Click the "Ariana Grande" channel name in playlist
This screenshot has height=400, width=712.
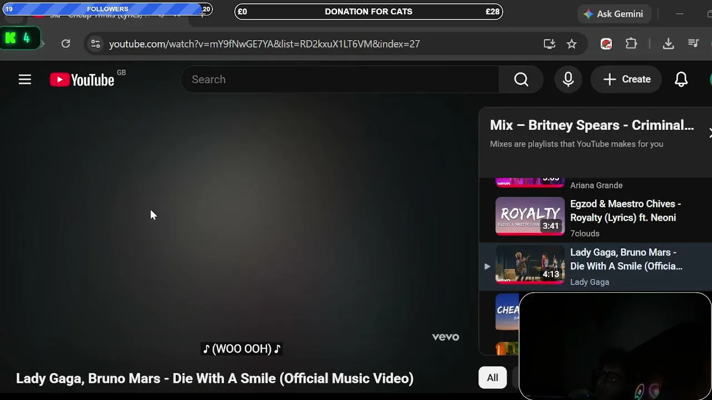coord(596,185)
